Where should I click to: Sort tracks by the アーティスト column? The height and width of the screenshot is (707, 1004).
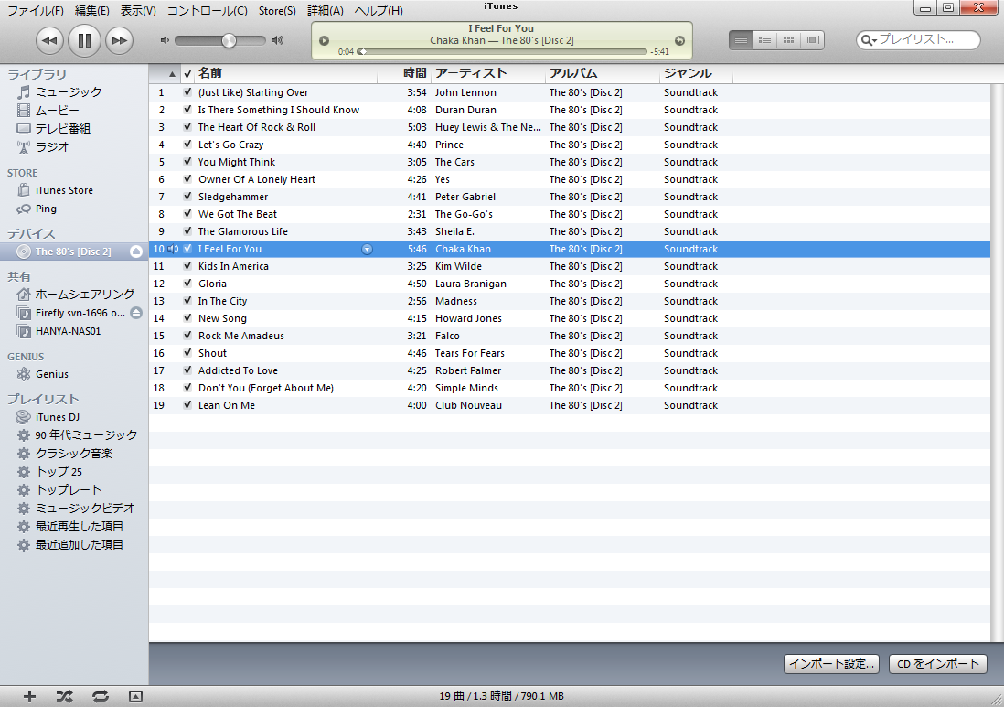pos(488,74)
